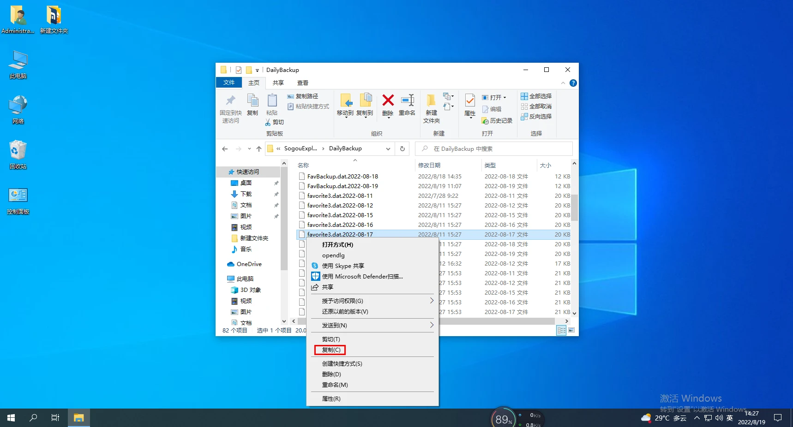Screen dimensions: 793x427
Task: Switch to Large icons view in status bar
Action: pyautogui.click(x=571, y=330)
